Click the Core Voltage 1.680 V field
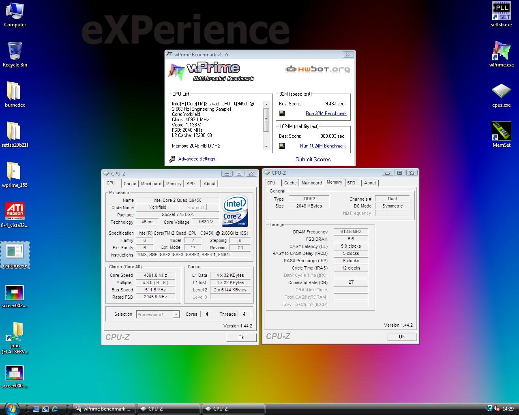Screen dimensions: 519x415 (206, 222)
